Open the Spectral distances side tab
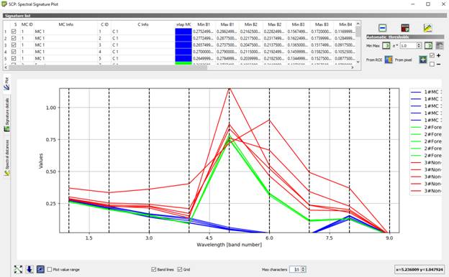Viewport: 449px width, 277px height. 6,158
